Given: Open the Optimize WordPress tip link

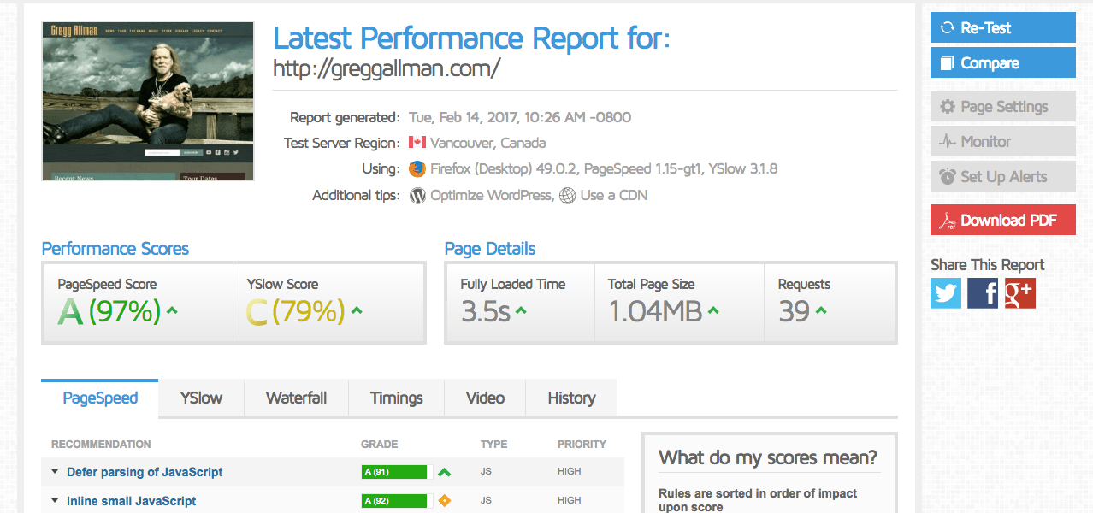Looking at the screenshot, I should (x=491, y=196).
